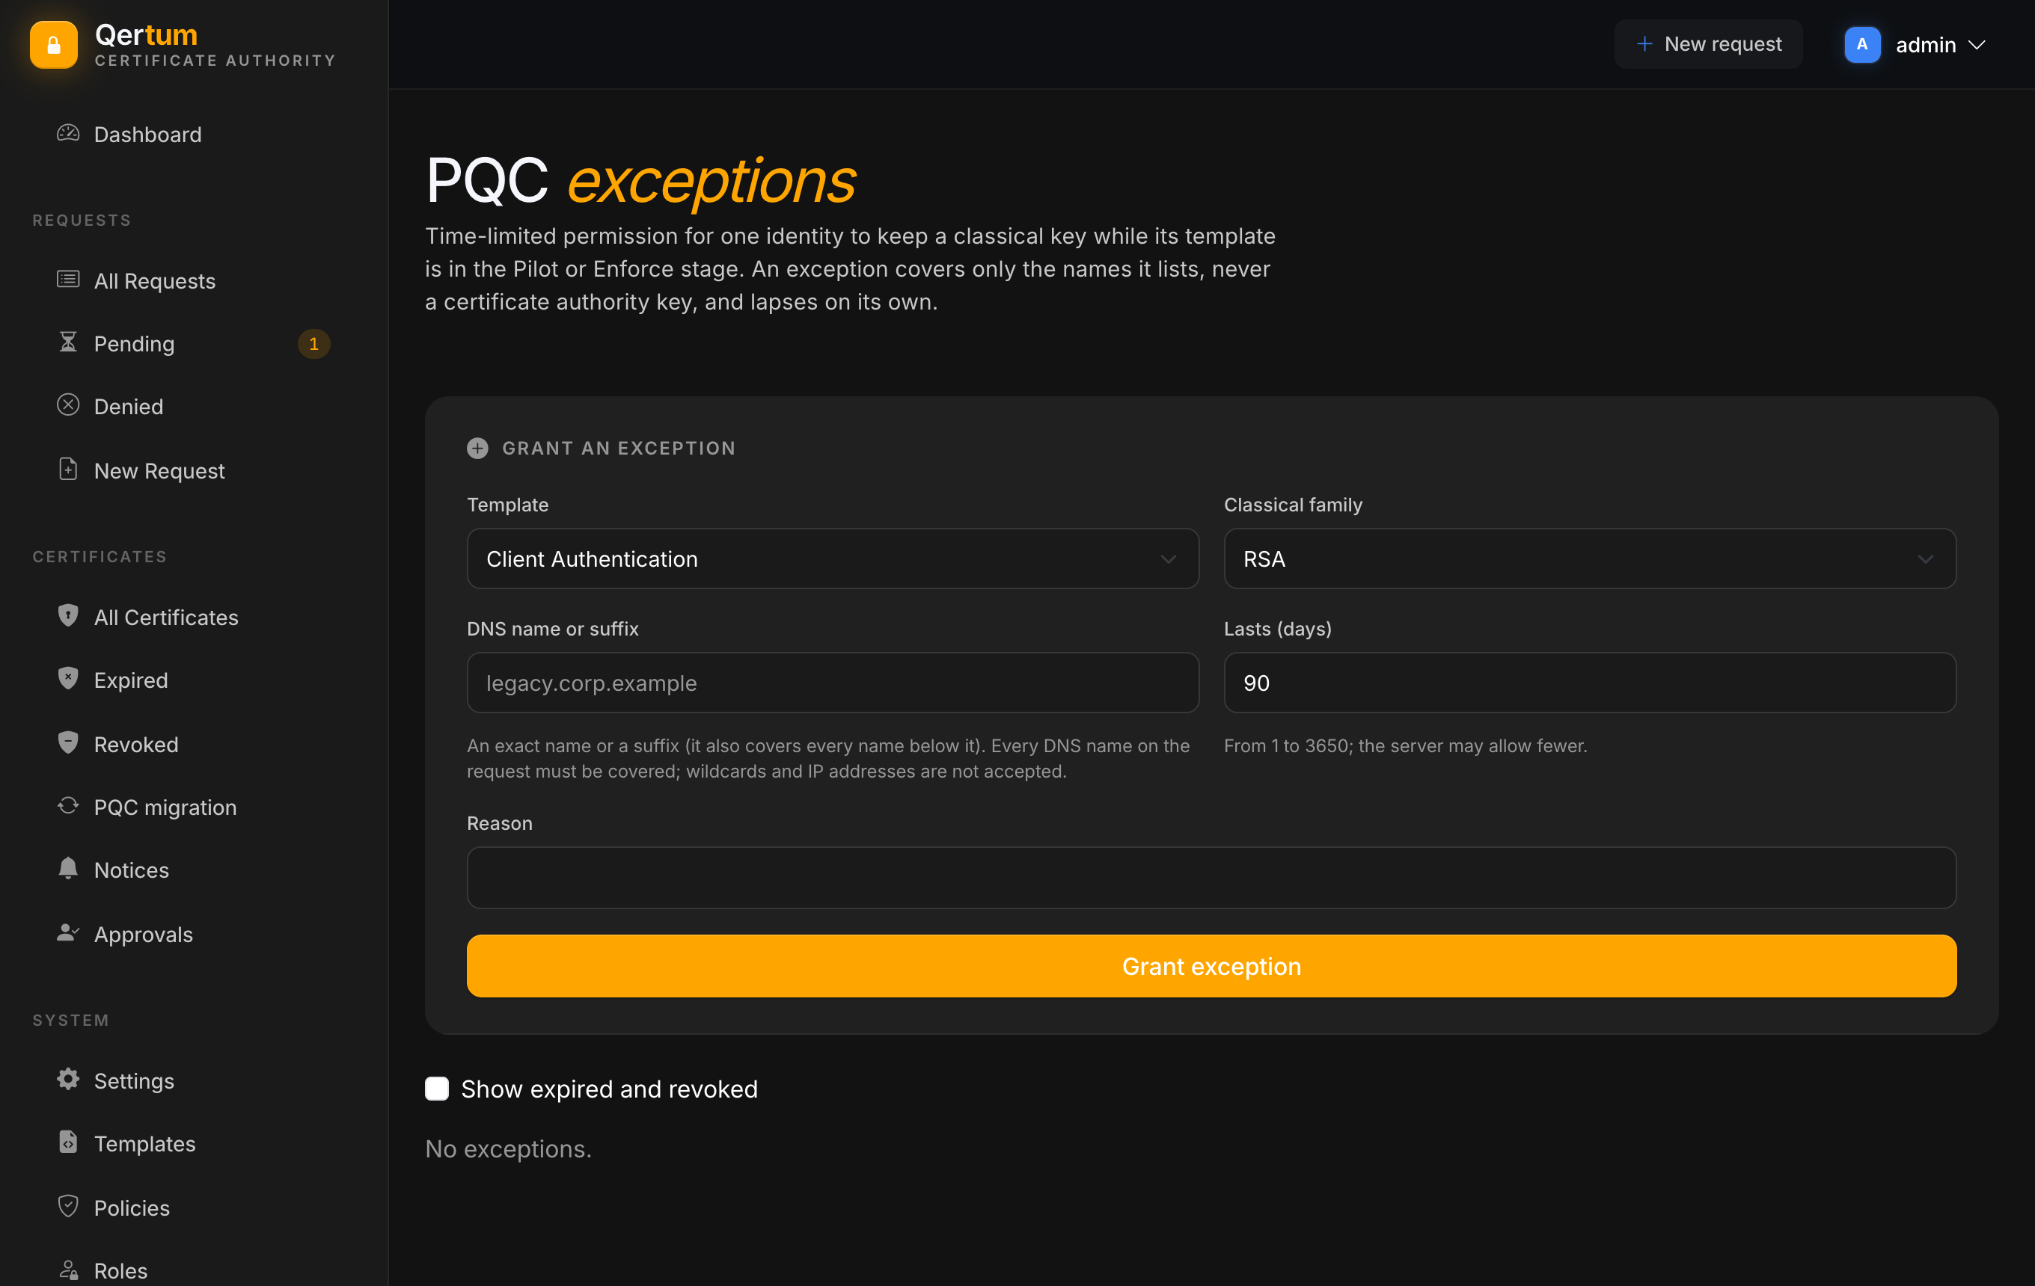This screenshot has height=1286, width=2035.
Task: Click the Qertum brand name text
Action: click(146, 34)
